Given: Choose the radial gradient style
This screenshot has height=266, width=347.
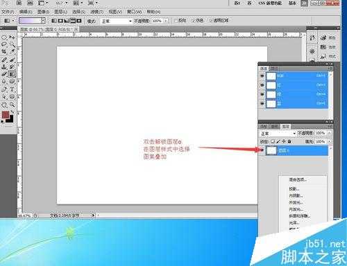Looking at the screenshot, I should click(x=60, y=21).
